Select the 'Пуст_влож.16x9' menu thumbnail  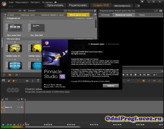[14, 28]
